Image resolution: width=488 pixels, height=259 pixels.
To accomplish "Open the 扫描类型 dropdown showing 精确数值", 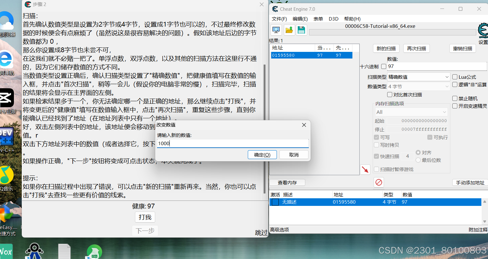I will click(x=418, y=77).
